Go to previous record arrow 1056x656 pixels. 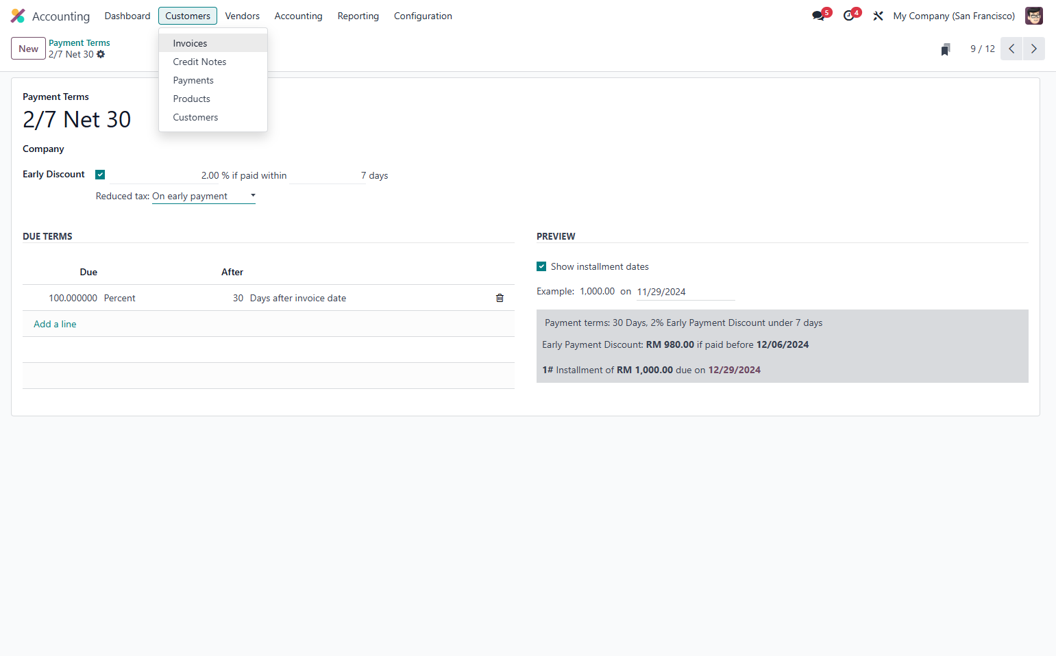[1011, 49]
